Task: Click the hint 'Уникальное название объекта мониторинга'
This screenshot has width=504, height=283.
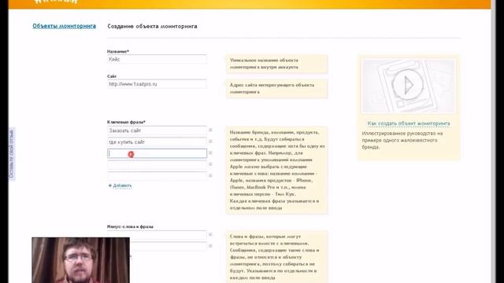Action: [276, 64]
